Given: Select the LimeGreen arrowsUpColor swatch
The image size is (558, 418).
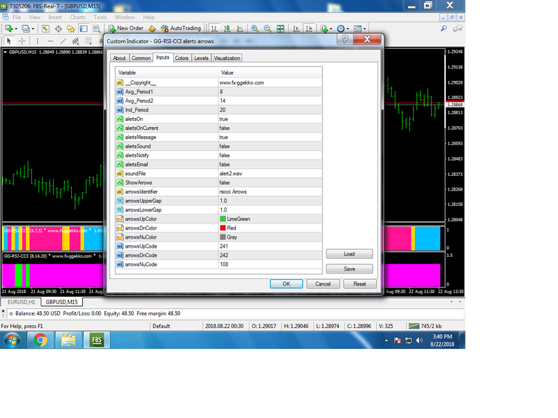Looking at the screenshot, I should click(223, 219).
